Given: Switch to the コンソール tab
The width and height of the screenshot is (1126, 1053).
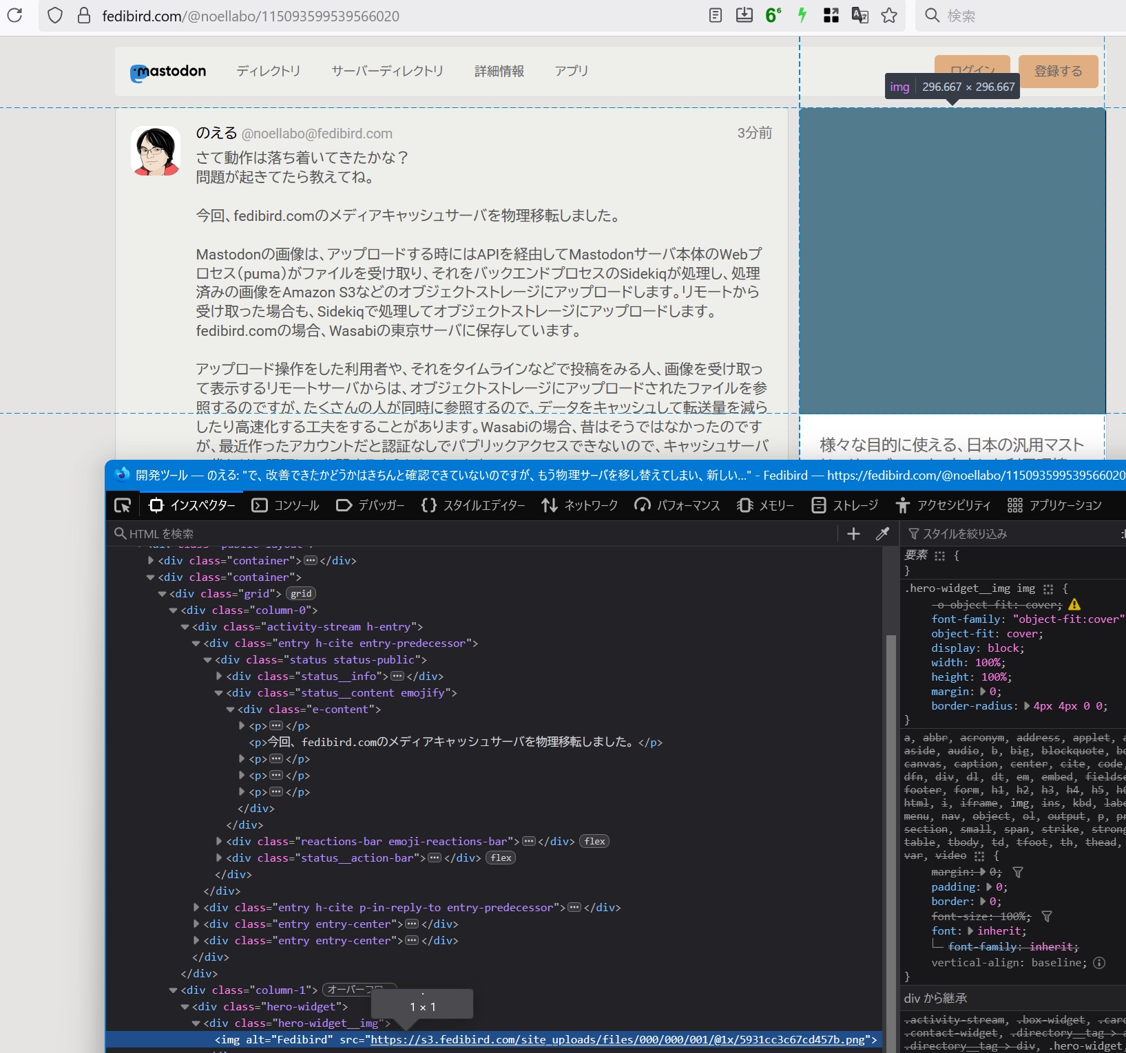Looking at the screenshot, I should point(286,506).
